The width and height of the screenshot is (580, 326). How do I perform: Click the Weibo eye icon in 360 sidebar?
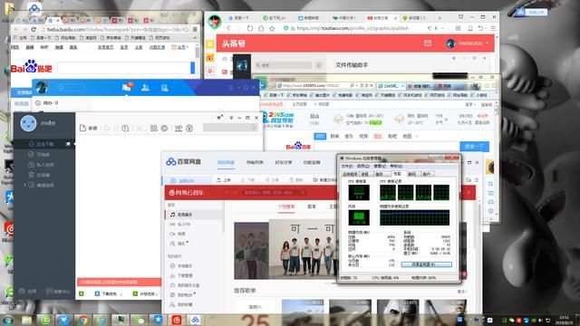click(x=210, y=58)
